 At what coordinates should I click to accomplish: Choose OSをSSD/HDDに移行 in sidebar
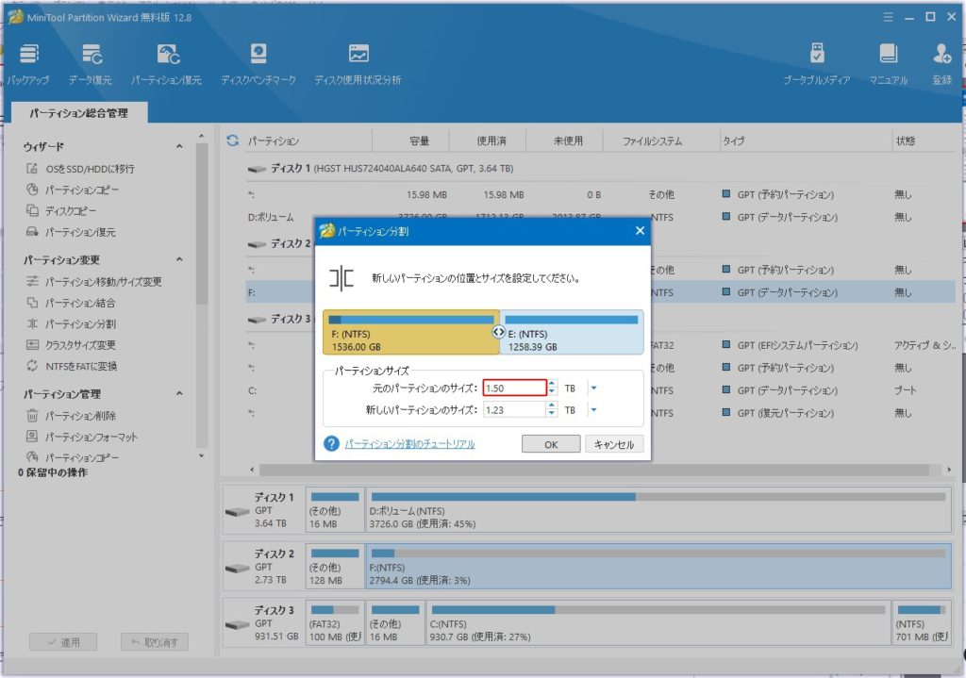[89, 169]
